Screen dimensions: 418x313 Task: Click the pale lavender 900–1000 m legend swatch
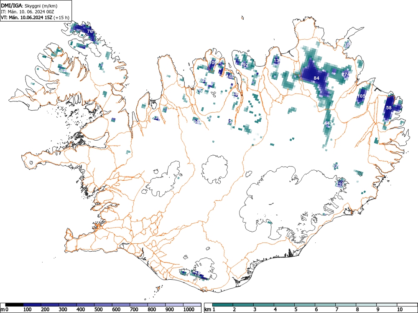[174, 305]
